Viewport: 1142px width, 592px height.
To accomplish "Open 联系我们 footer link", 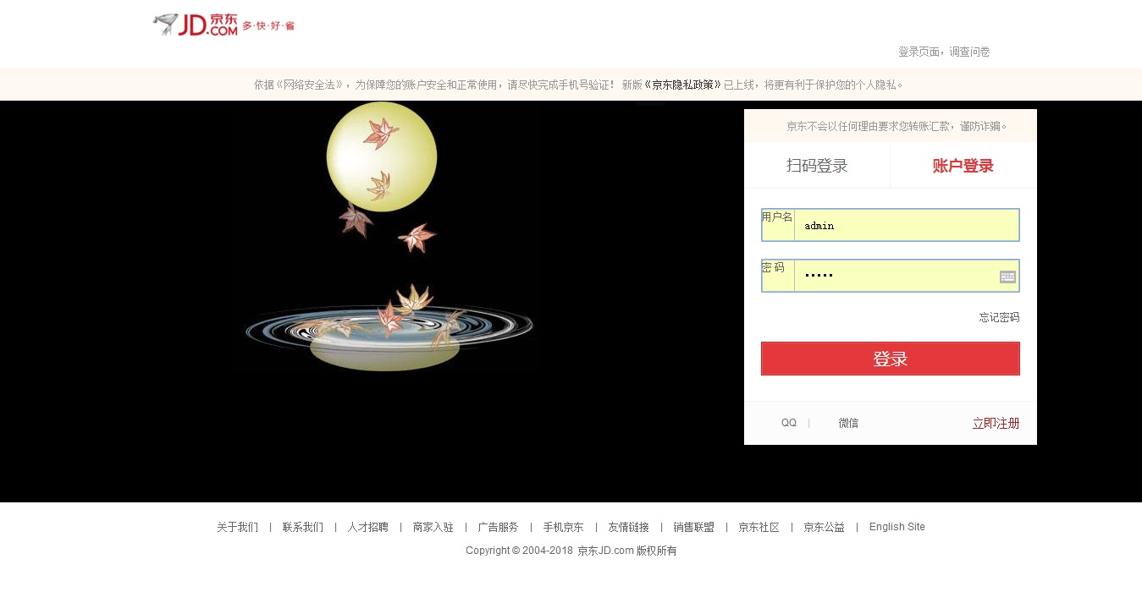I will click(x=303, y=527).
